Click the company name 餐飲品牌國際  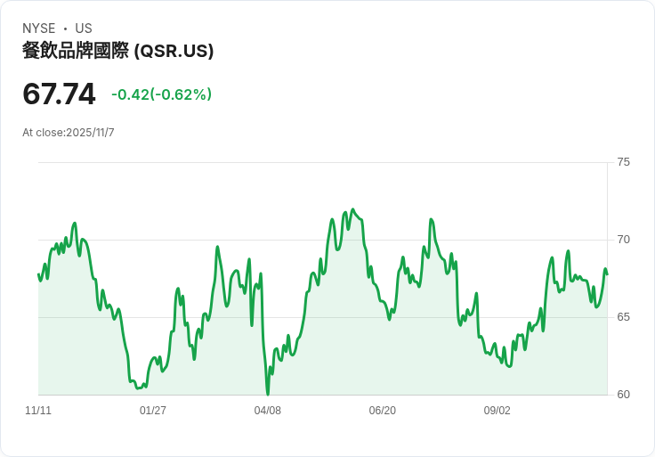[x=76, y=51]
